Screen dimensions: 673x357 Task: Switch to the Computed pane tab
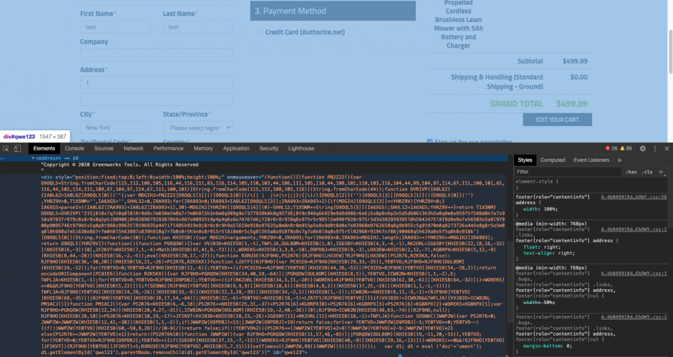point(552,160)
